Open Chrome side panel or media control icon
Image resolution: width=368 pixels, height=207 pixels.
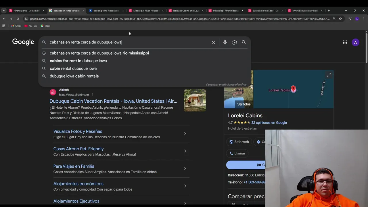(x=350, y=19)
